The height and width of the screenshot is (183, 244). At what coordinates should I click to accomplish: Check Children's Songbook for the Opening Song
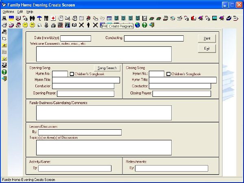click(x=72, y=74)
